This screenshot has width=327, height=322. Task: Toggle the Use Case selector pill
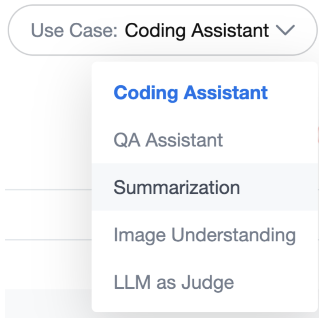tap(163, 30)
